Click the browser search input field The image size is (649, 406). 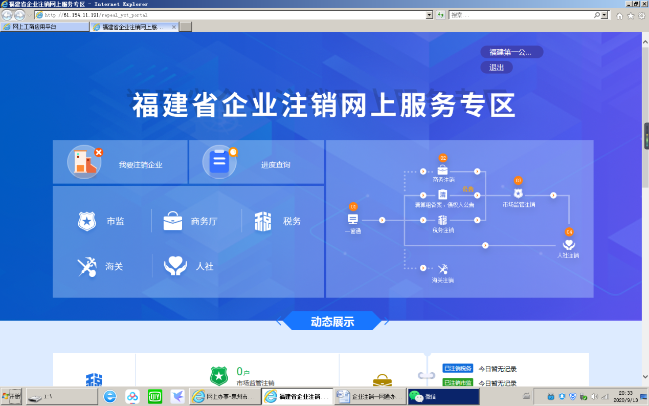click(521, 15)
